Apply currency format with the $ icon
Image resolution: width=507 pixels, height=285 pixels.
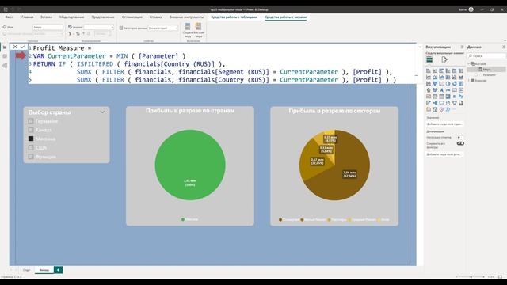point(70,33)
